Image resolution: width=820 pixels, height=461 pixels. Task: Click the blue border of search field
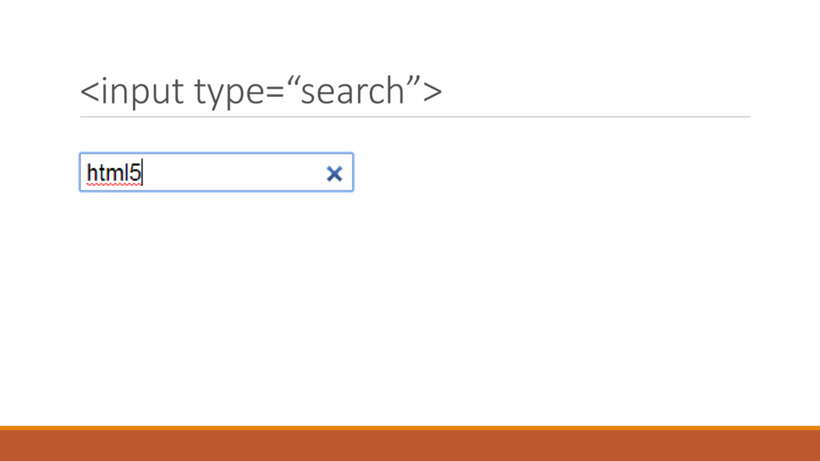[216, 154]
